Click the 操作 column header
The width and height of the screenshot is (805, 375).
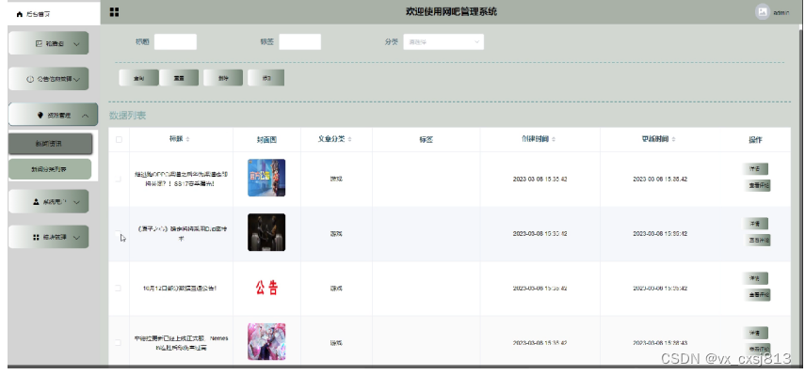click(755, 140)
